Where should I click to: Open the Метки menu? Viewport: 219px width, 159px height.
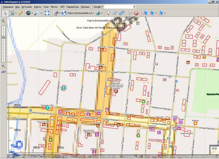point(54,7)
